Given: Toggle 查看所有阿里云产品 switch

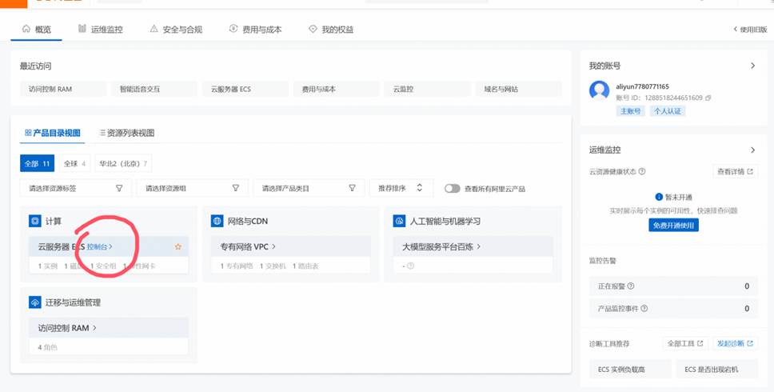Looking at the screenshot, I should tap(453, 189).
